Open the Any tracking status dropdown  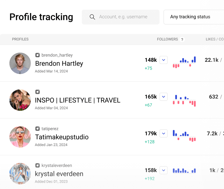point(194,17)
